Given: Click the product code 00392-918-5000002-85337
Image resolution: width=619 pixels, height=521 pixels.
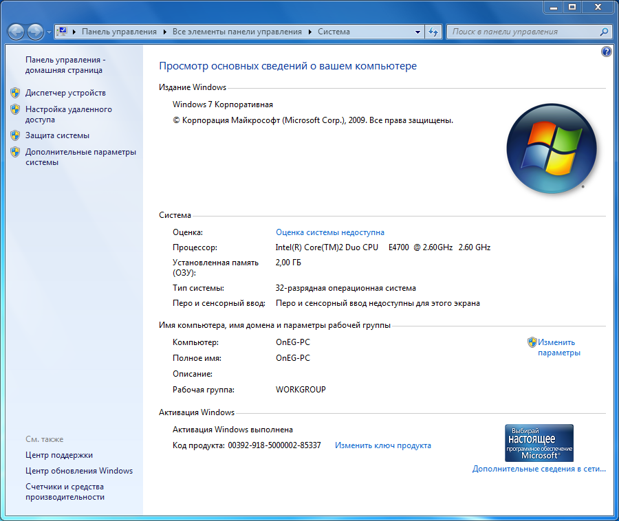Looking at the screenshot, I should (274, 445).
